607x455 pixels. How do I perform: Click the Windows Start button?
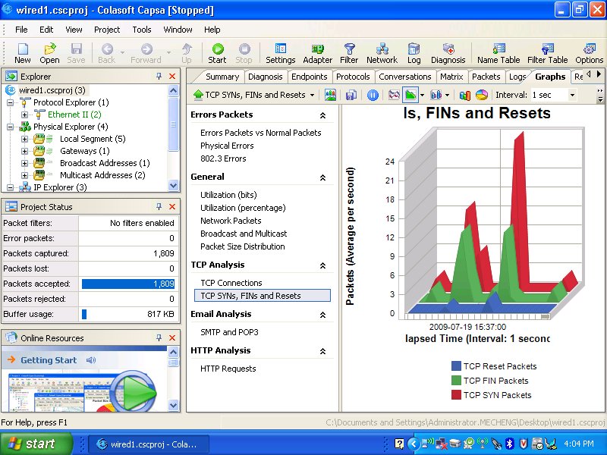pyautogui.click(x=36, y=444)
